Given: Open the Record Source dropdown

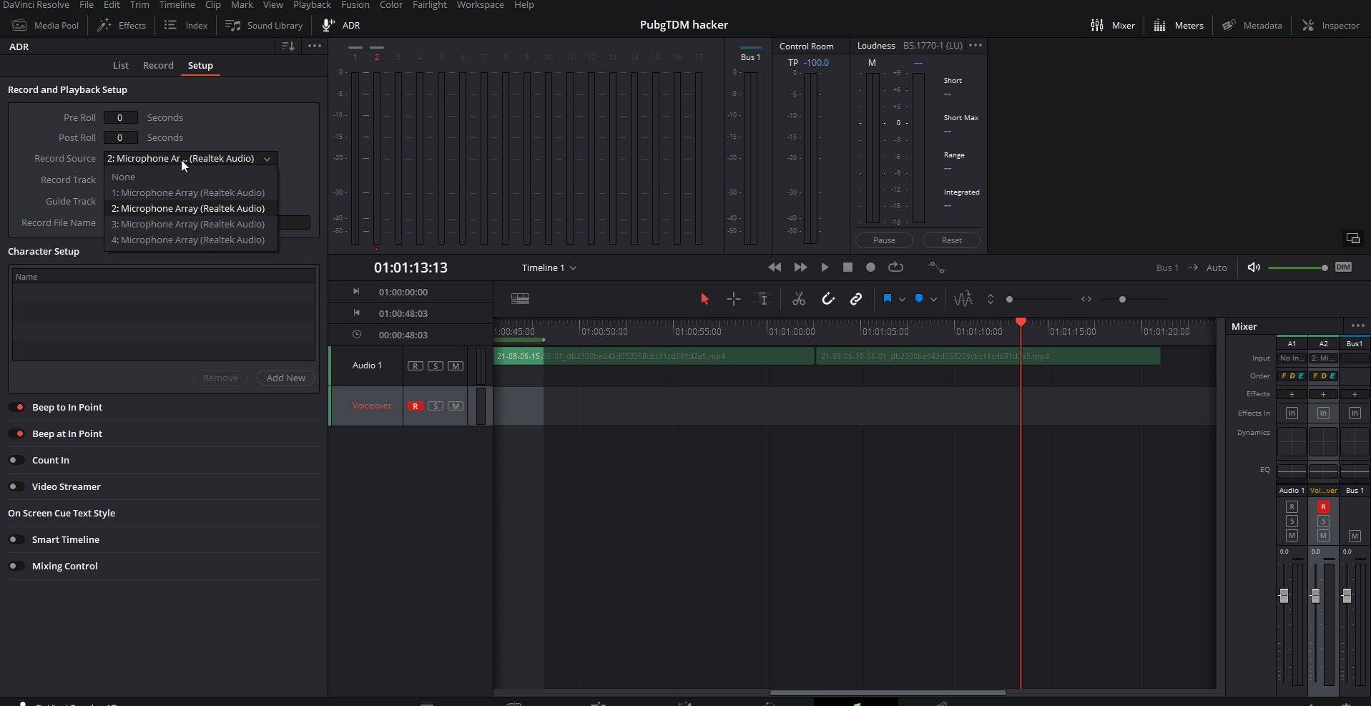Looking at the screenshot, I should [x=190, y=159].
